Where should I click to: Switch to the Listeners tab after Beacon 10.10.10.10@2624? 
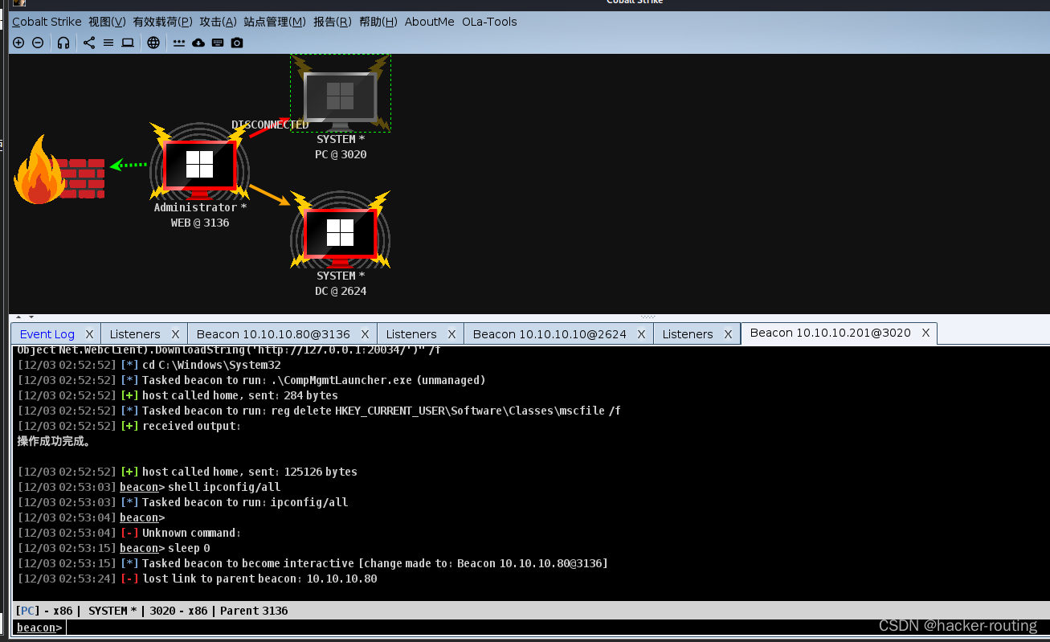[688, 334]
